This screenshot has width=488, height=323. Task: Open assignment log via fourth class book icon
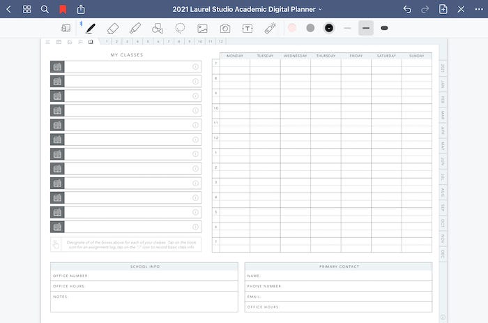click(x=57, y=110)
